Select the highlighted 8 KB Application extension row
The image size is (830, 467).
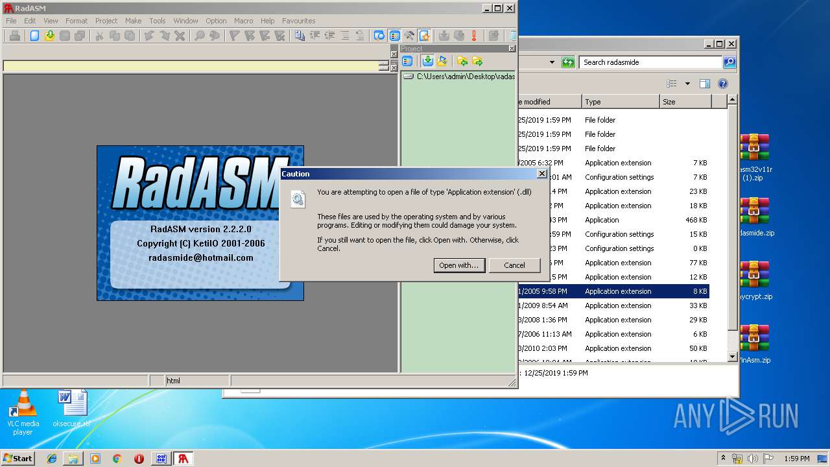[613, 291]
